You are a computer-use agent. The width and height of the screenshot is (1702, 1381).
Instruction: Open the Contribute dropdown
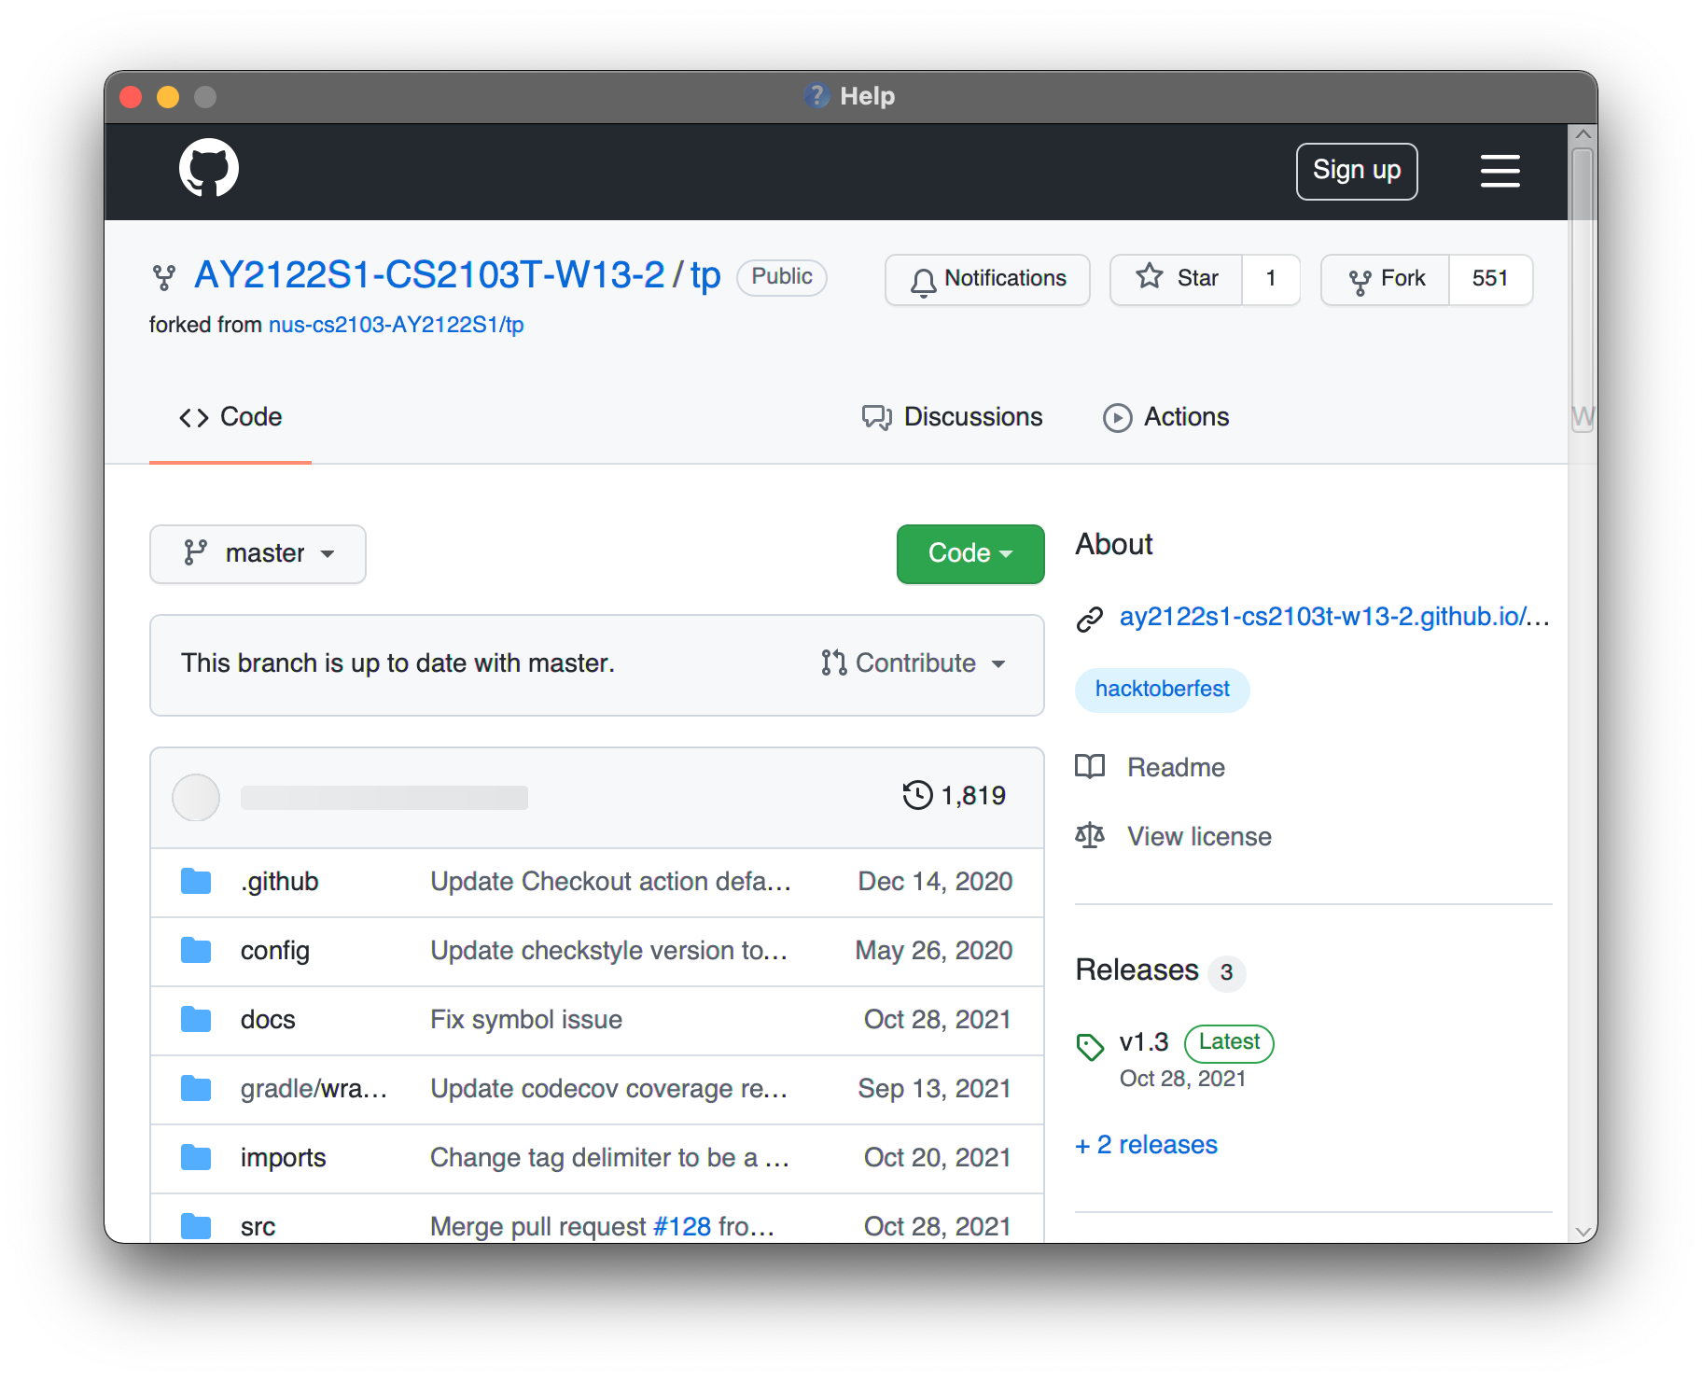914,663
